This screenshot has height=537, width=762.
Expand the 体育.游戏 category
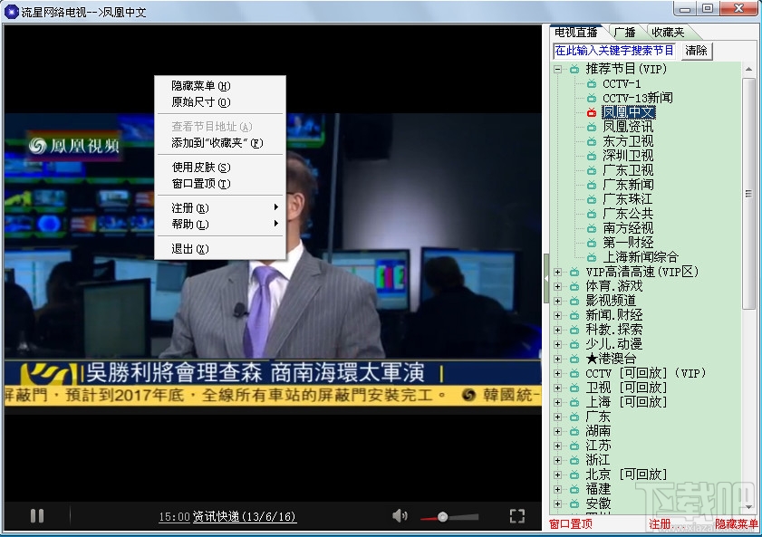(x=556, y=285)
